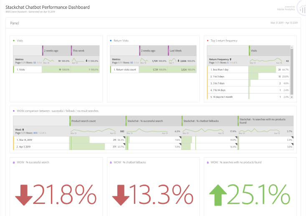Viewport: 306px width, 216px height.
Task: Click the Top 5 return frequency scrollbar thumb
Action: point(292,72)
